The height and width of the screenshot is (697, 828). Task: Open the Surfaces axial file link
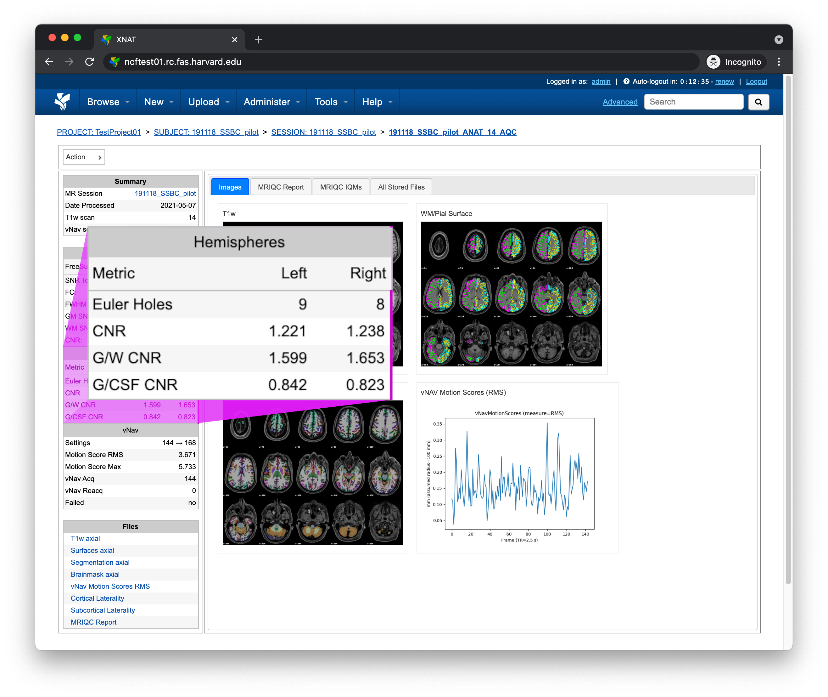92,550
